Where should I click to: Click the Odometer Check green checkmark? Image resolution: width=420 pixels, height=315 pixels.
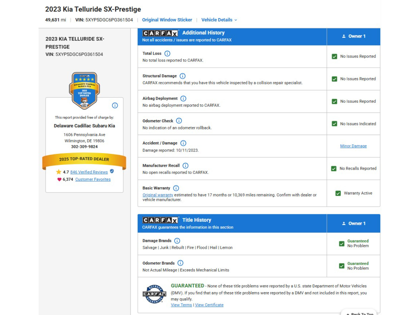[334, 124]
